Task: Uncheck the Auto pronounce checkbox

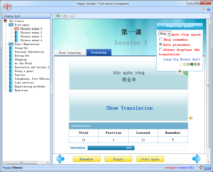Action: (161, 44)
